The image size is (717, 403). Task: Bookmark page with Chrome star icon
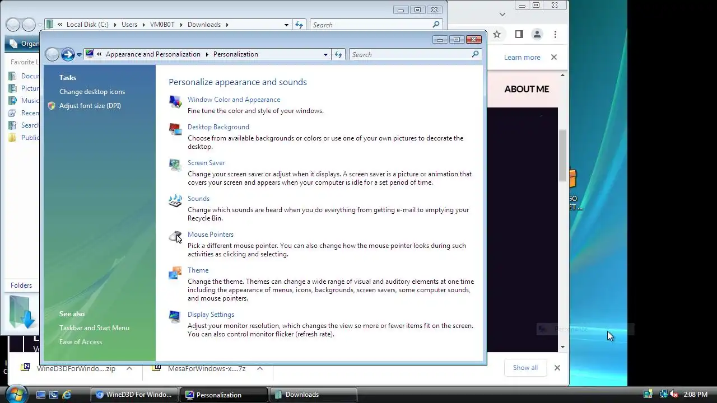tap(497, 34)
